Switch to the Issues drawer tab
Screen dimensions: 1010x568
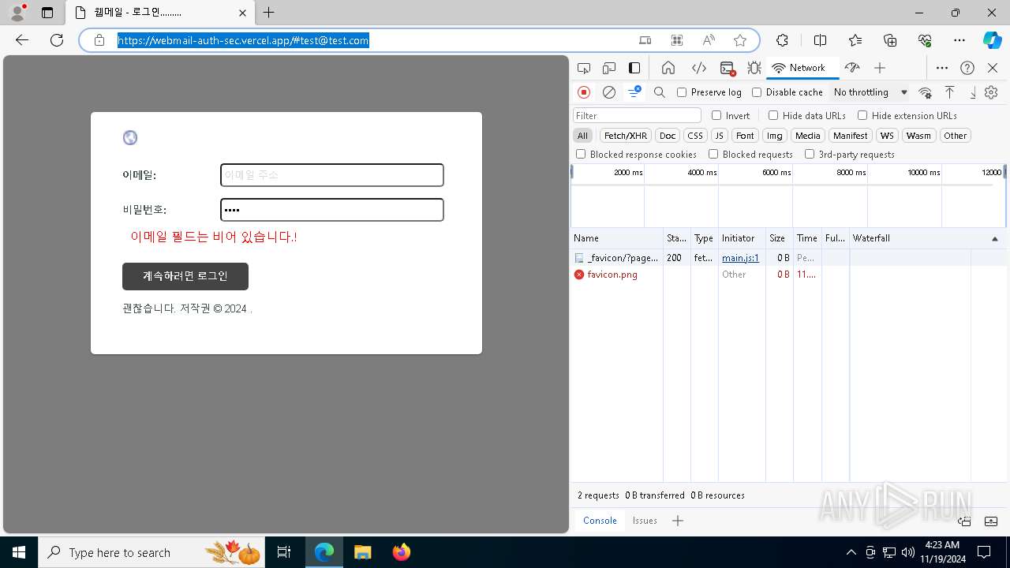click(x=645, y=521)
